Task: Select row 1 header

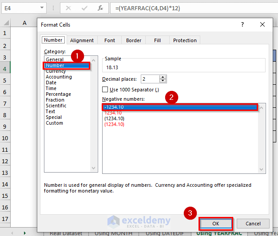Action: pyautogui.click(x=5, y=33)
